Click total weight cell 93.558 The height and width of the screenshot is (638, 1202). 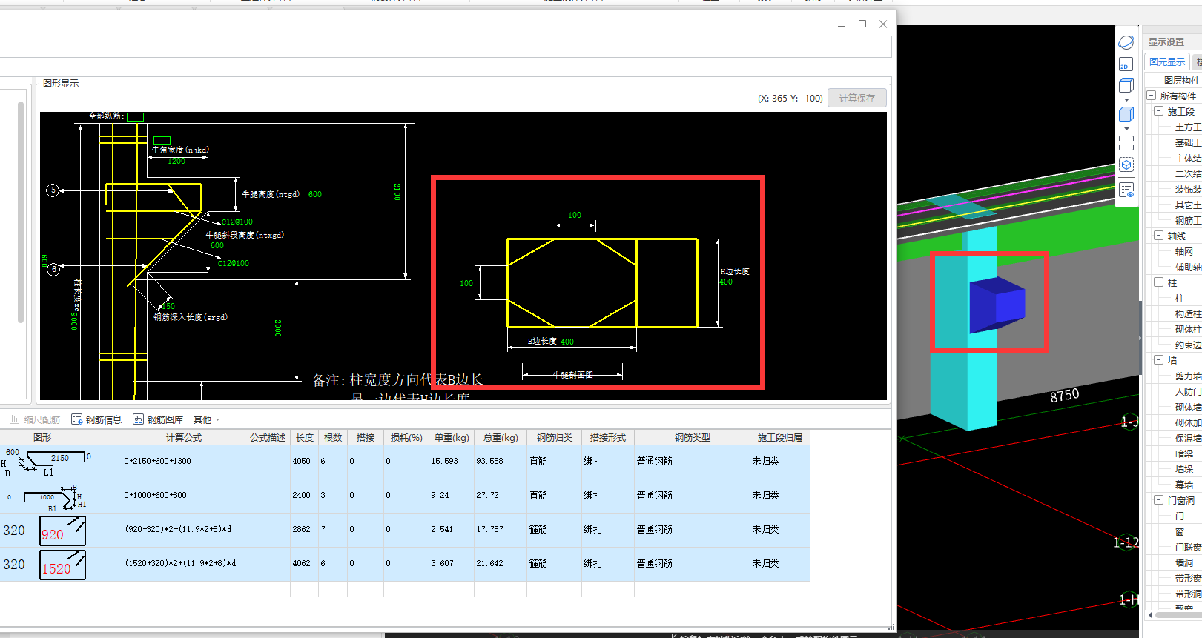[501, 462]
